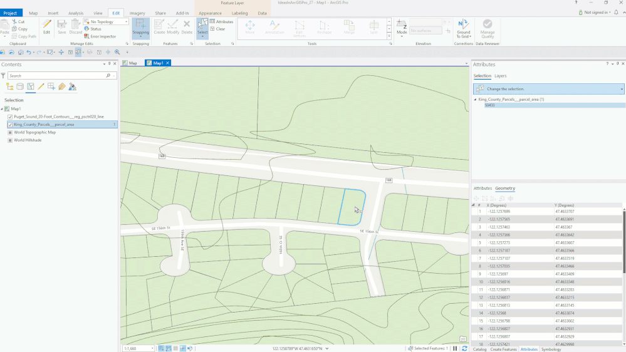This screenshot has height=352, width=626.
Task: Switch Contents to List By Data Source
Action: 19,86
